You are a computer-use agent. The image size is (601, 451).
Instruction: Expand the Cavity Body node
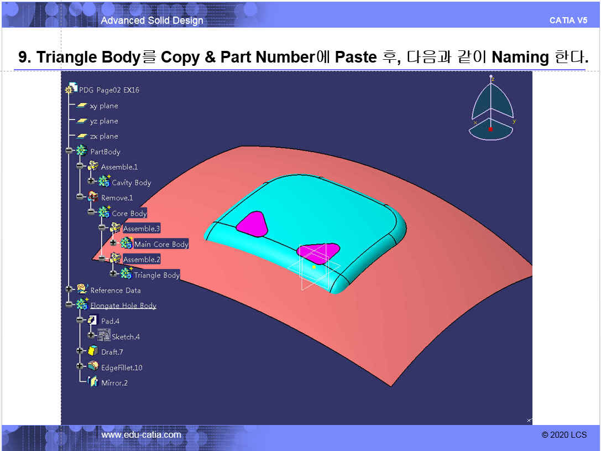[91, 181]
